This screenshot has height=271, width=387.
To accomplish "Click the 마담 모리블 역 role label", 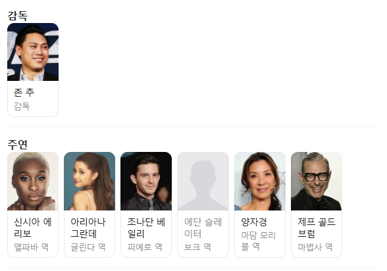I will 258,241.
